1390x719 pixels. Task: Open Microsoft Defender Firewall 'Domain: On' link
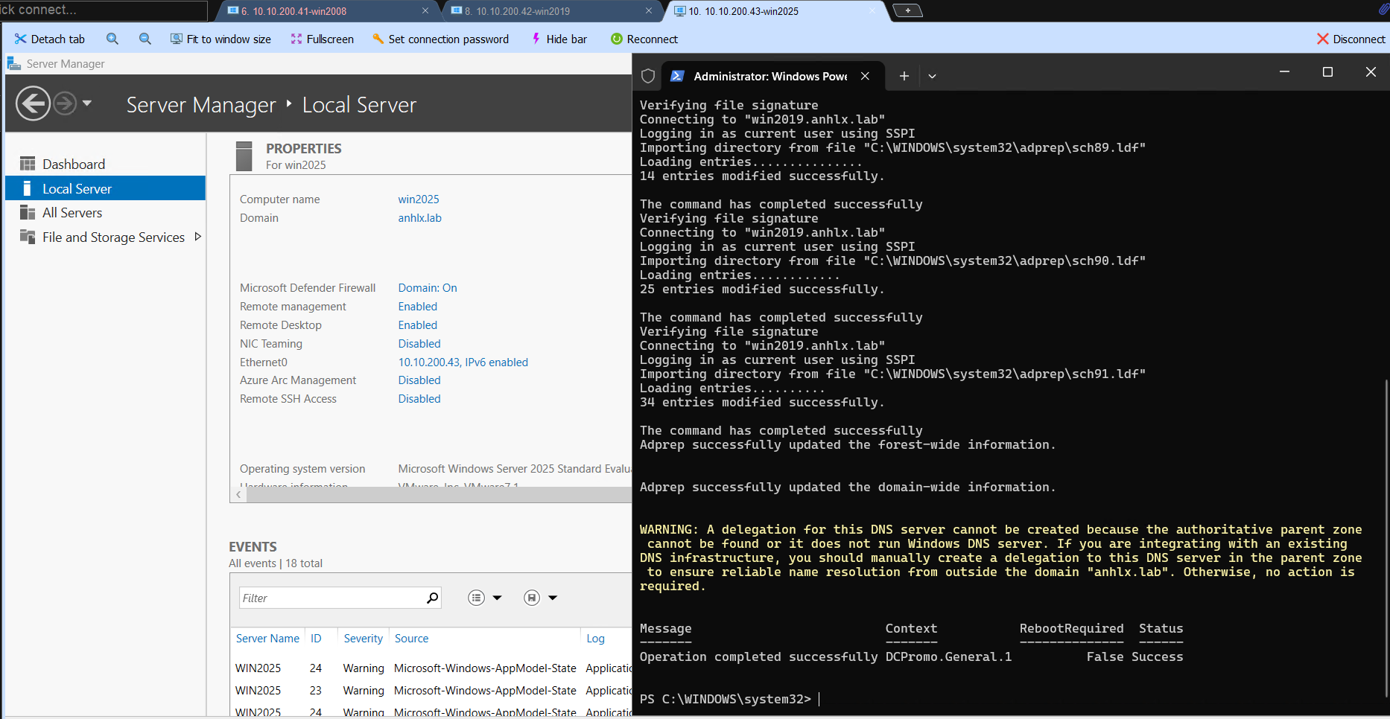pyautogui.click(x=428, y=288)
